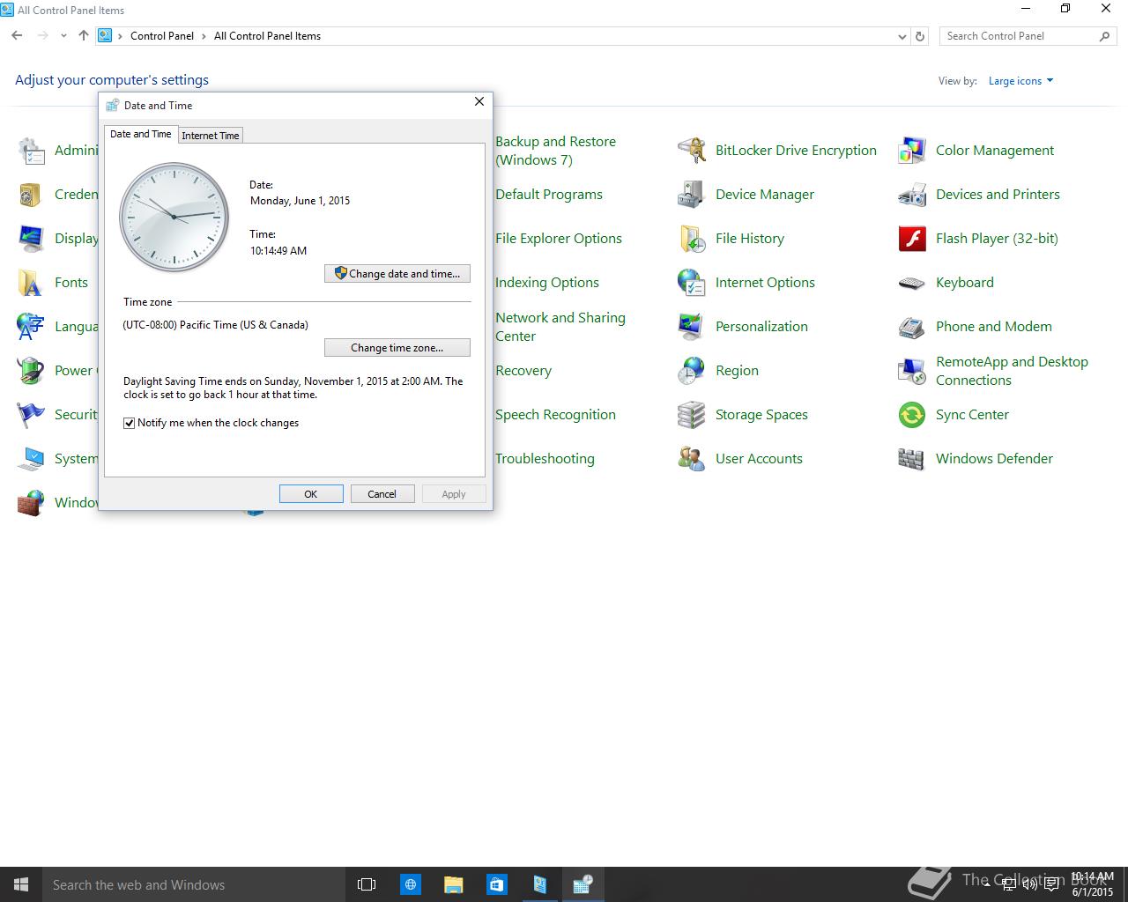Screen dimensions: 1128x902
Task: Click the Personalization icon
Action: (x=692, y=327)
